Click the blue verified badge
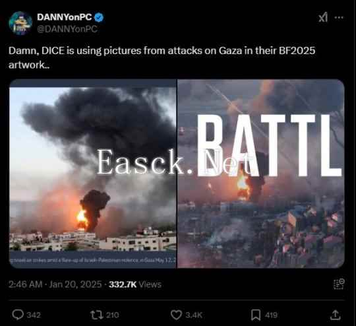356x326 pixels. (99, 18)
